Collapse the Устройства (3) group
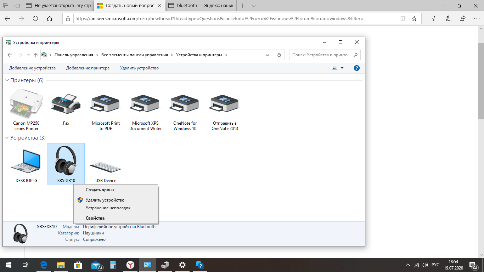The width and height of the screenshot is (484, 272). pyautogui.click(x=7, y=138)
